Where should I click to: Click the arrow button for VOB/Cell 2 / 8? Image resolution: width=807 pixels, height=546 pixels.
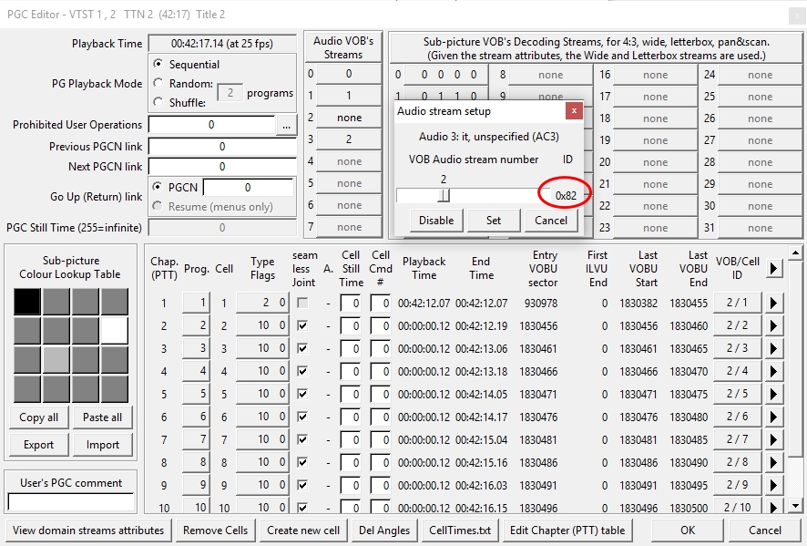tap(773, 462)
